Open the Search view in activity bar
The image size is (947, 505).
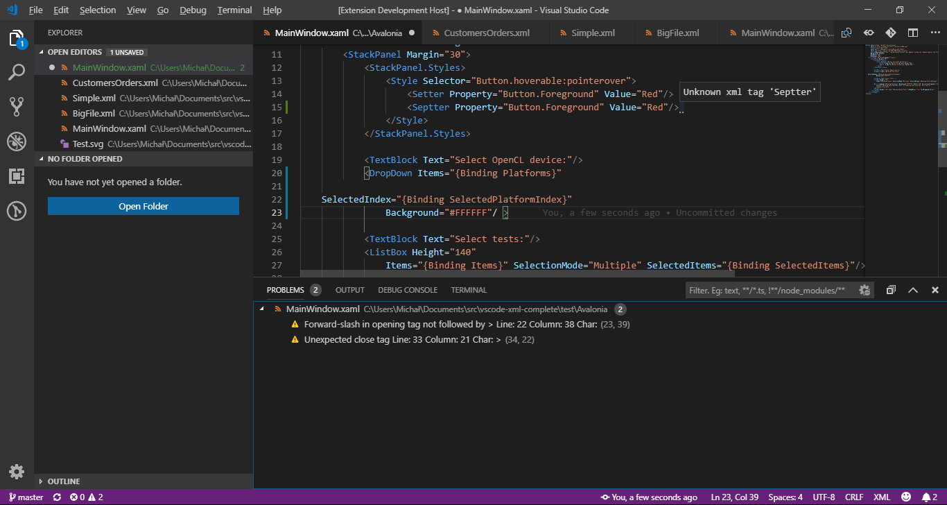pos(17,72)
